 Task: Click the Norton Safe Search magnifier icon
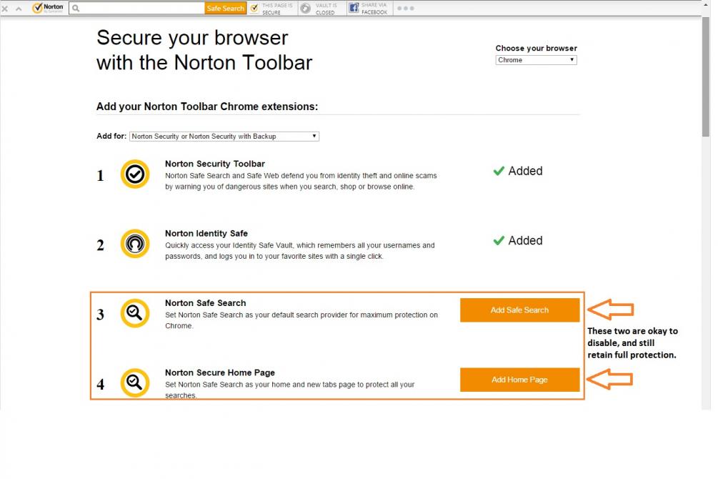coord(134,312)
